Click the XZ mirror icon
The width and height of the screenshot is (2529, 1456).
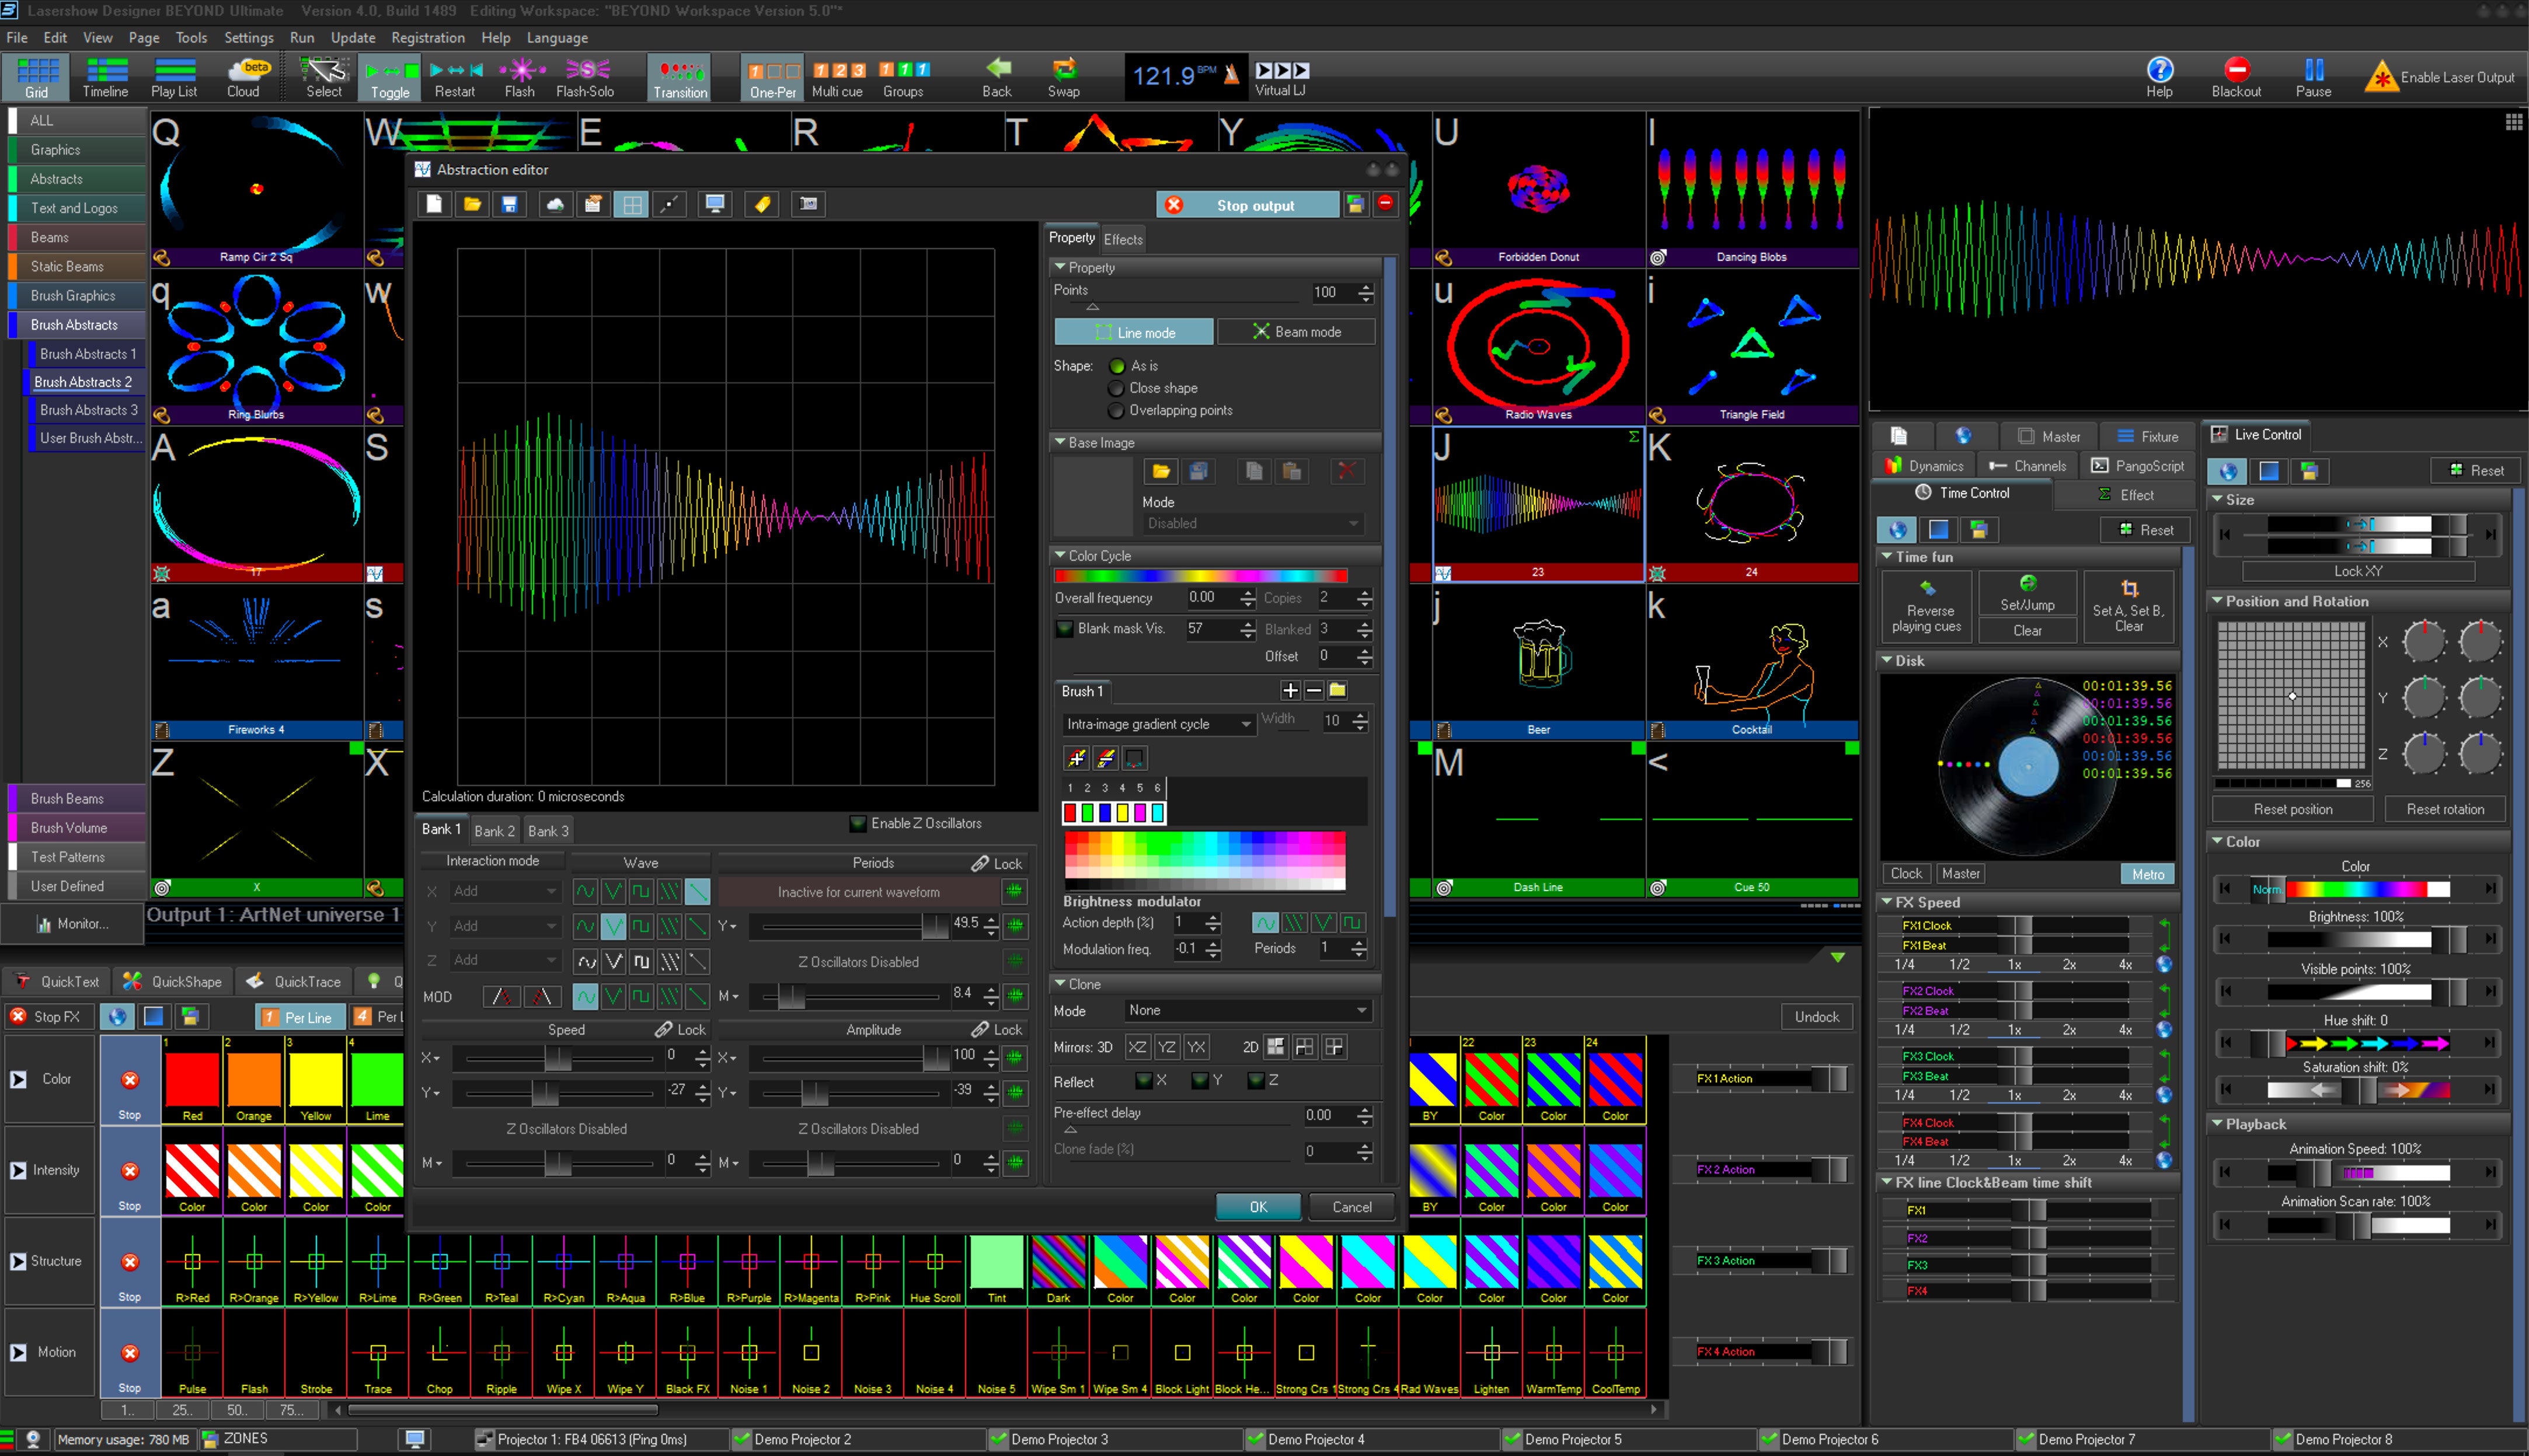click(1137, 1047)
